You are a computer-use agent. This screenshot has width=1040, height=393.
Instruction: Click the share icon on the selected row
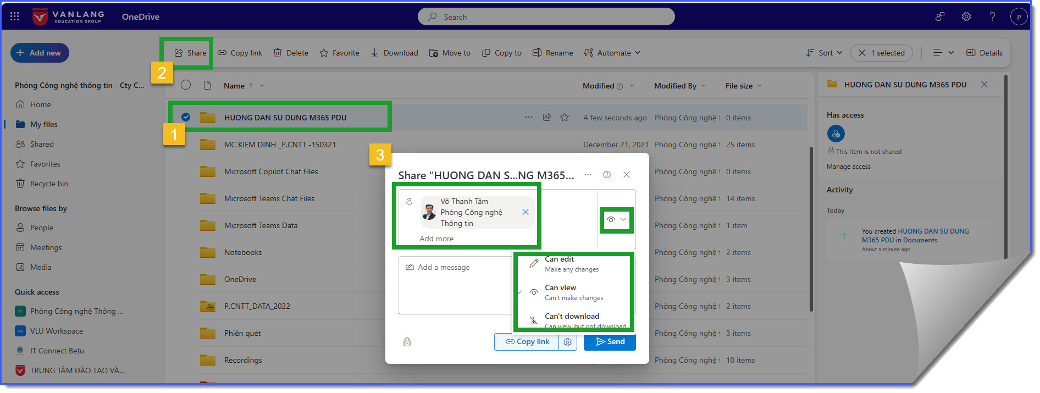(x=547, y=117)
